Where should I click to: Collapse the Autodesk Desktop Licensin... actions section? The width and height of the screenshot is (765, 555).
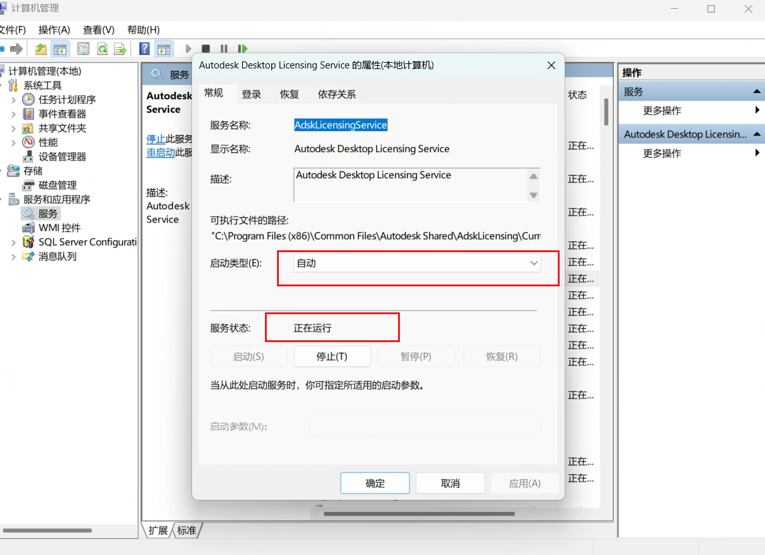click(x=757, y=134)
